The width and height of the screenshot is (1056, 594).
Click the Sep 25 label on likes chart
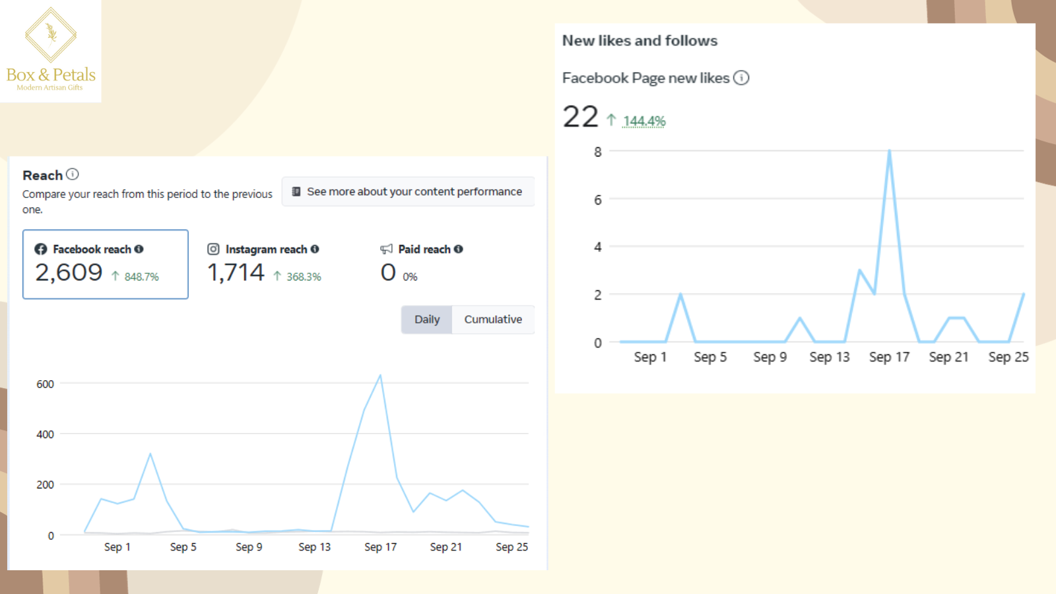coord(1008,357)
